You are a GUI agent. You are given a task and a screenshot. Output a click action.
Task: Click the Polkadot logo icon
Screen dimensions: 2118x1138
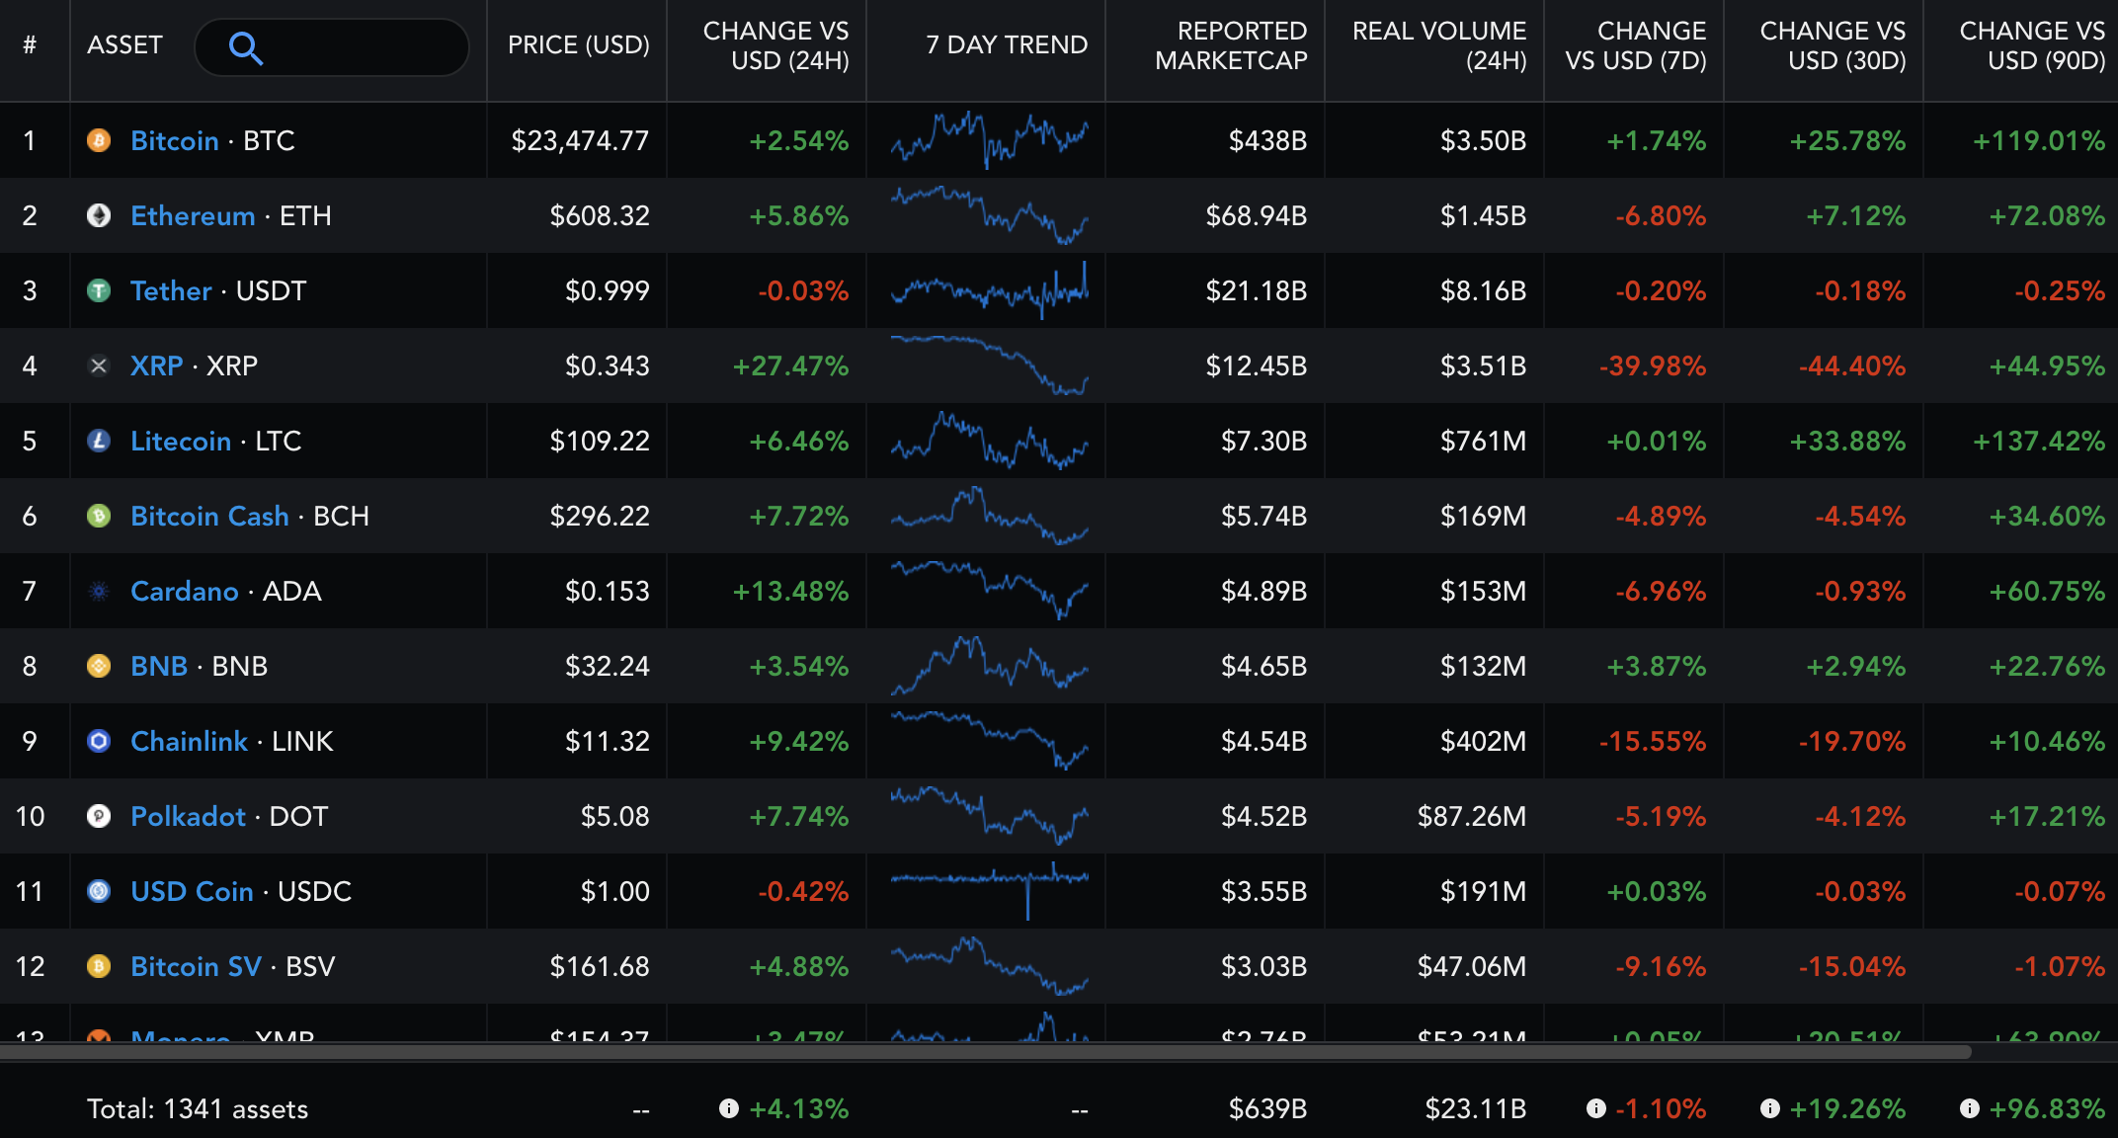pos(99,816)
